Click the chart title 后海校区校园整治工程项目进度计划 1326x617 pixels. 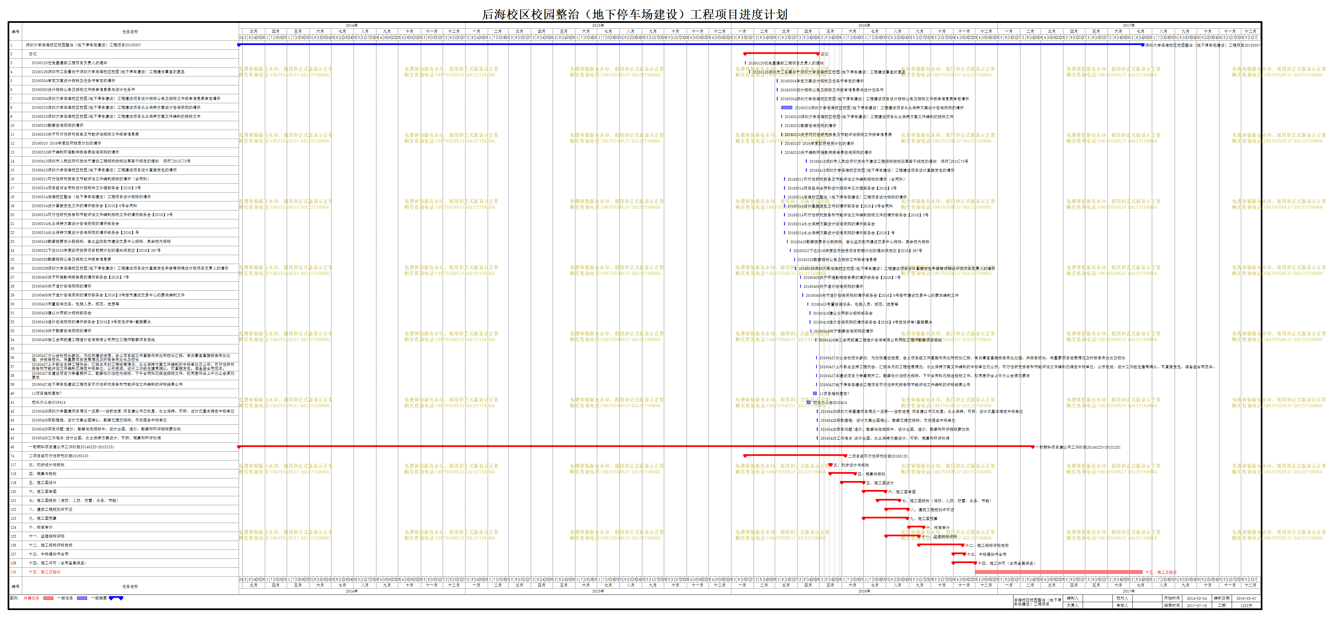pyautogui.click(x=635, y=15)
